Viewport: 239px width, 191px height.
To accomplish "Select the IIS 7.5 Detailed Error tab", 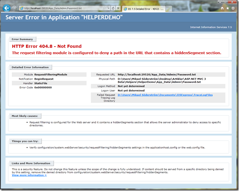I will pos(143,9).
